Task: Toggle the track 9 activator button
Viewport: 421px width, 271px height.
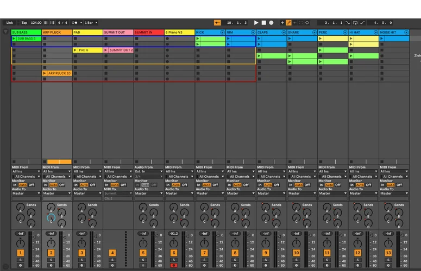Action: pyautogui.click(x=266, y=253)
